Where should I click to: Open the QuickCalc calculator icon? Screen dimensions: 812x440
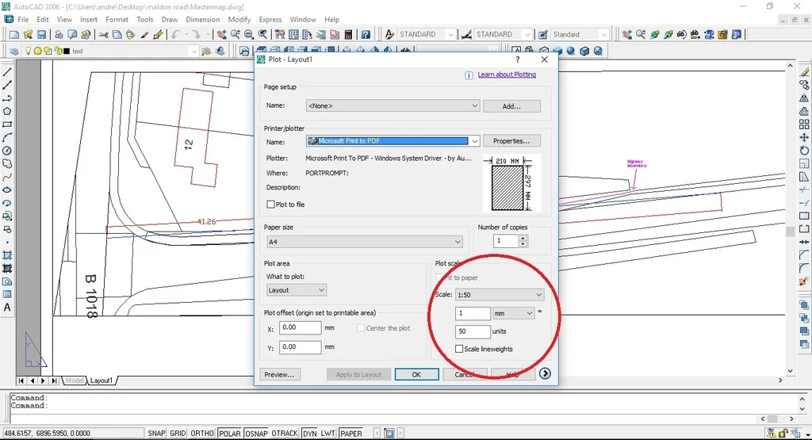coord(348,35)
